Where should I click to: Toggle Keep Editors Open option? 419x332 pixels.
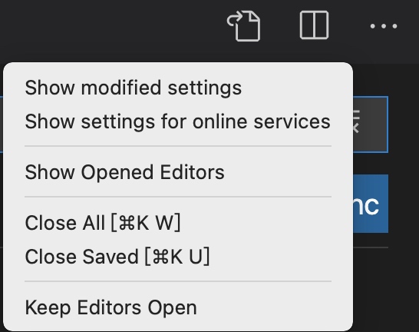coord(111,307)
